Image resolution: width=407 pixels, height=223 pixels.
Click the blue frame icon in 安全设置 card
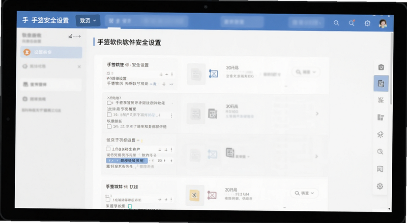tap(213, 74)
